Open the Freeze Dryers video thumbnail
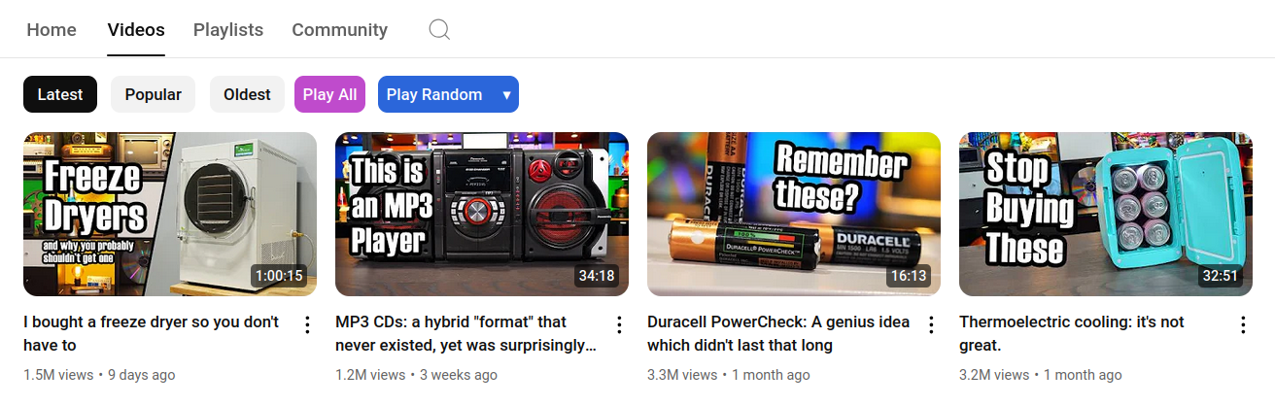1275x406 pixels. (170, 214)
